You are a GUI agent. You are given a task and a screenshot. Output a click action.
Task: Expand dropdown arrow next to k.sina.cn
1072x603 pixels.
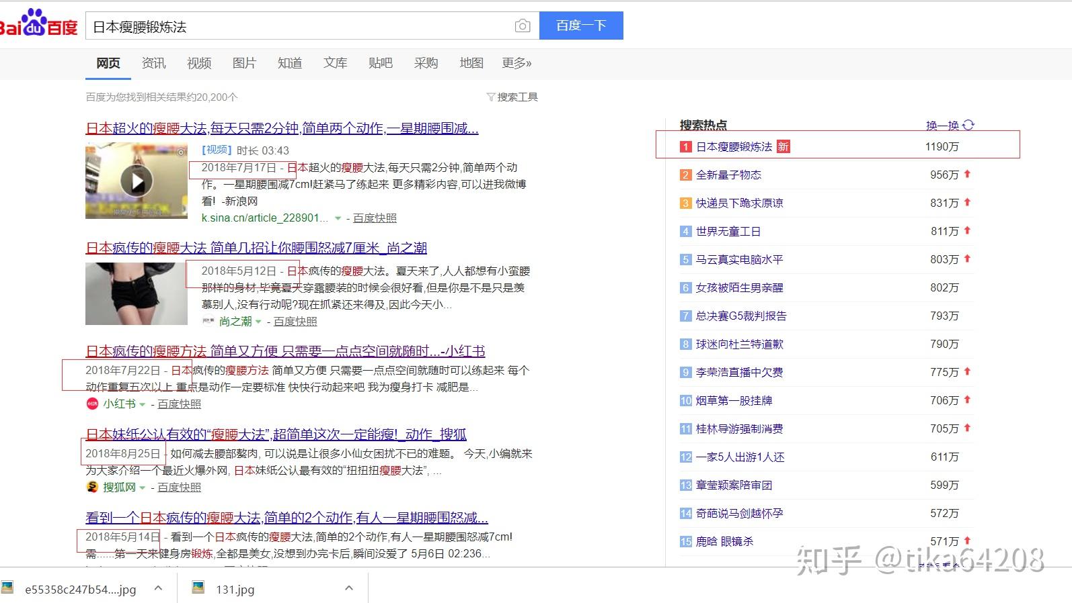[338, 218]
